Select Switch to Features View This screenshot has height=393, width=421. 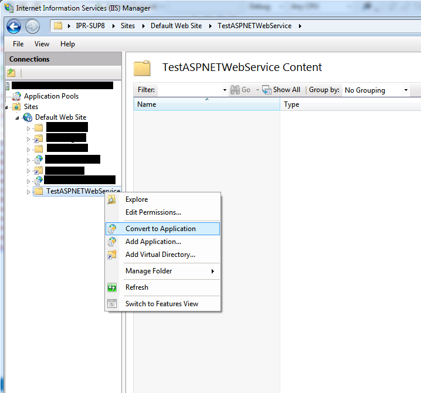click(162, 303)
